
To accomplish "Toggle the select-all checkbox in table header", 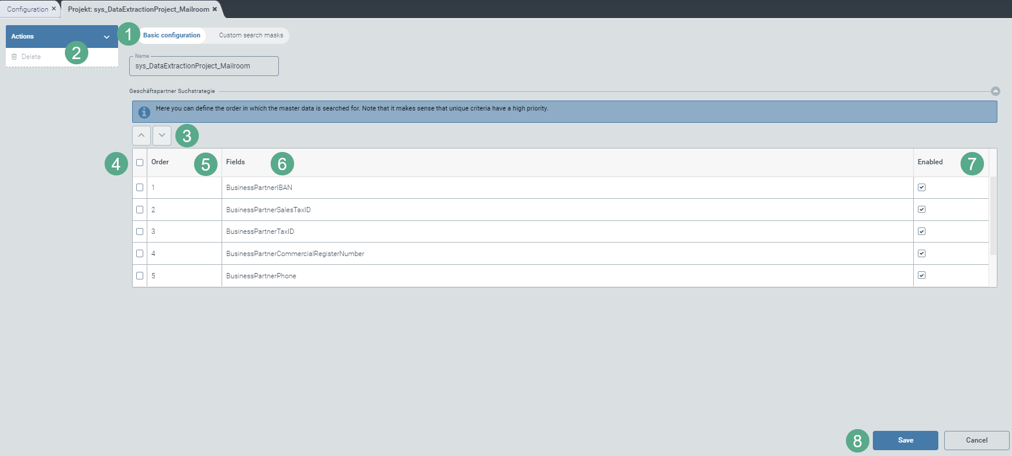I will pyautogui.click(x=140, y=163).
